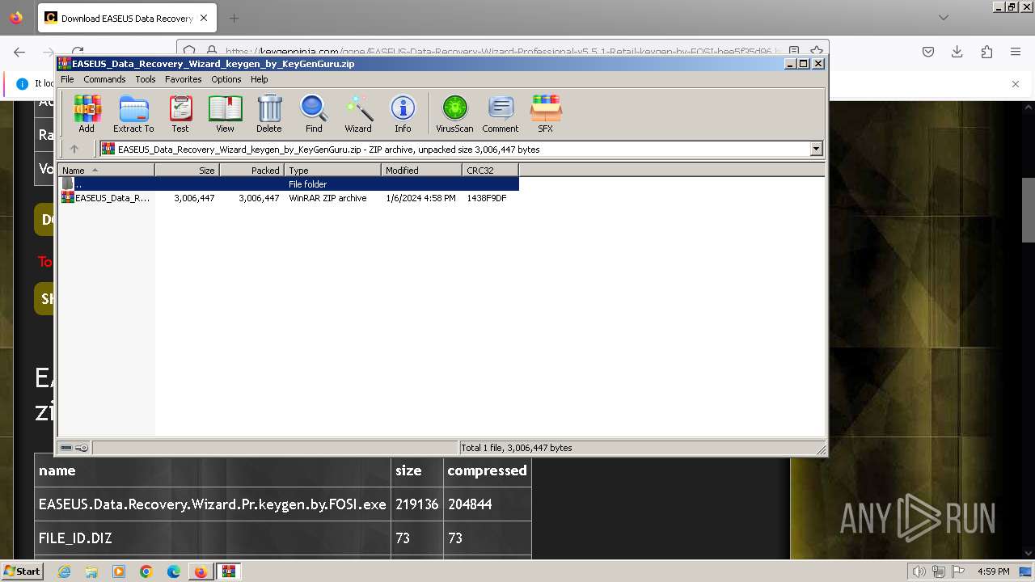The width and height of the screenshot is (1035, 582).
Task: Start VirusScan on the archive
Action: [x=454, y=113]
